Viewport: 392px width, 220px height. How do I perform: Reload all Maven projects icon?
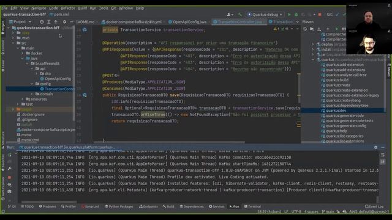click(305, 29)
